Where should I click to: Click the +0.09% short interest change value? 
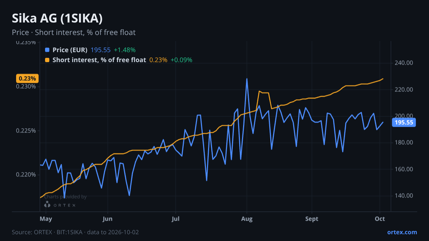pos(182,60)
